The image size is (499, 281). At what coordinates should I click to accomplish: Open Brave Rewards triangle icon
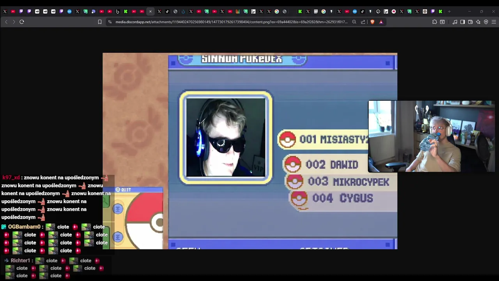point(381,22)
